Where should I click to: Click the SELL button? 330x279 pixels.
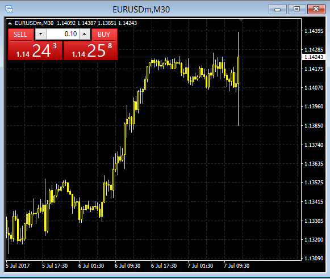point(20,35)
